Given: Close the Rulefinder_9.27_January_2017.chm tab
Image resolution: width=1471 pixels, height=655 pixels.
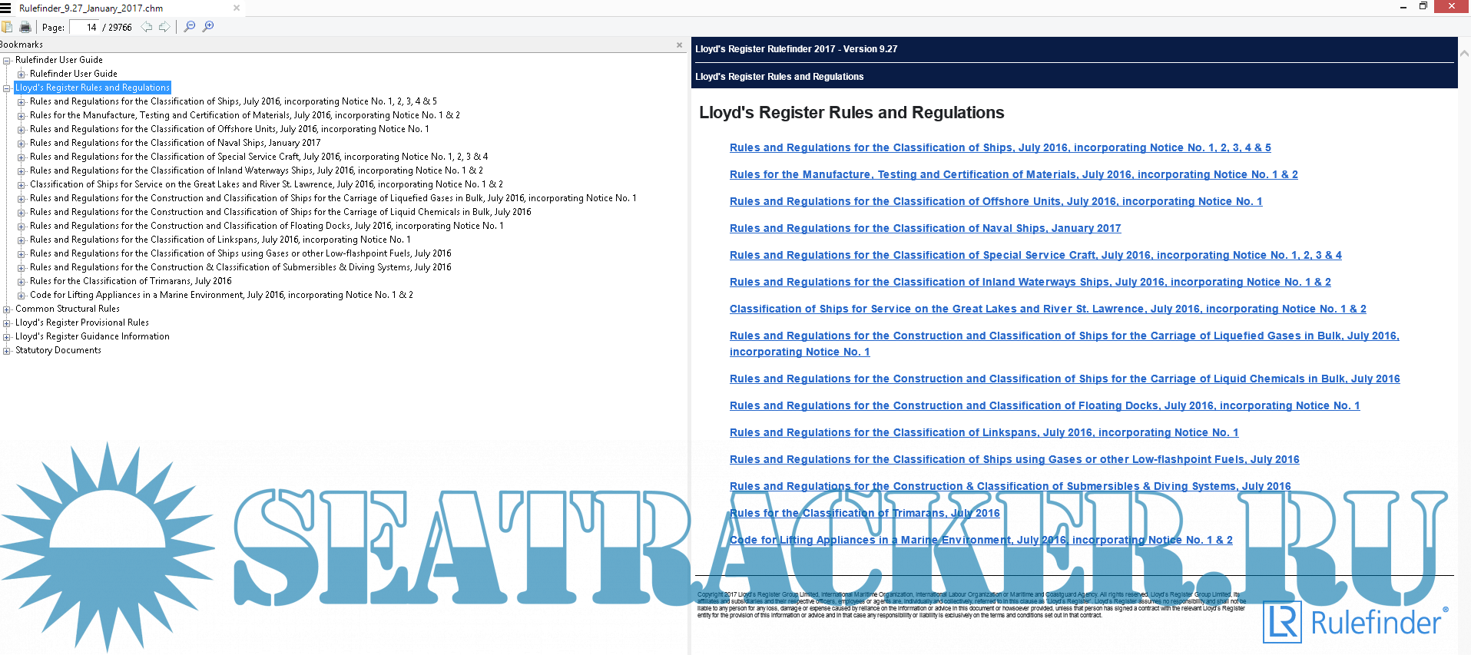Looking at the screenshot, I should (237, 8).
